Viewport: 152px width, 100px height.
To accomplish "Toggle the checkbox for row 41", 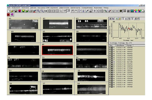I will pyautogui.click(x=110, y=47).
